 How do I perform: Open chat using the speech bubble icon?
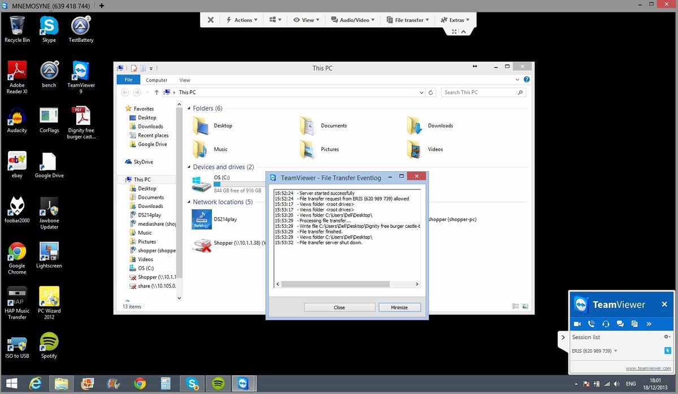coord(620,324)
